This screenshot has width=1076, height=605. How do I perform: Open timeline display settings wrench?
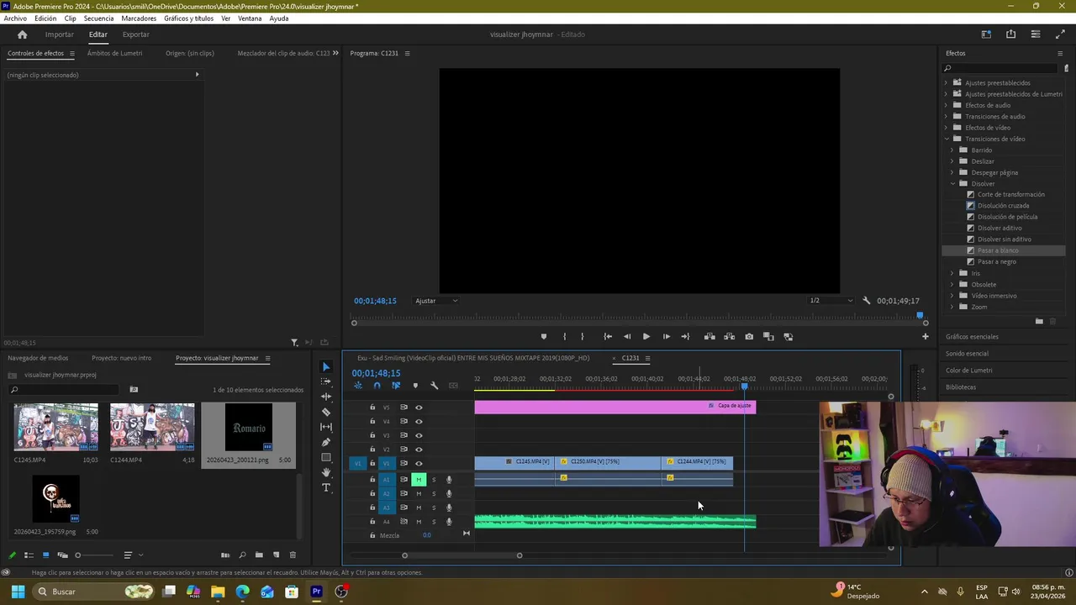coord(434,386)
